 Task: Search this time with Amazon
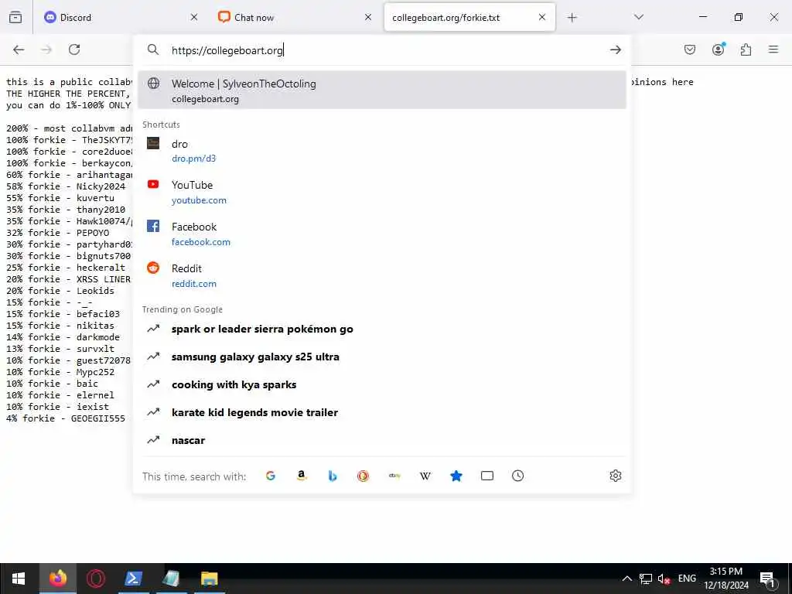point(302,476)
